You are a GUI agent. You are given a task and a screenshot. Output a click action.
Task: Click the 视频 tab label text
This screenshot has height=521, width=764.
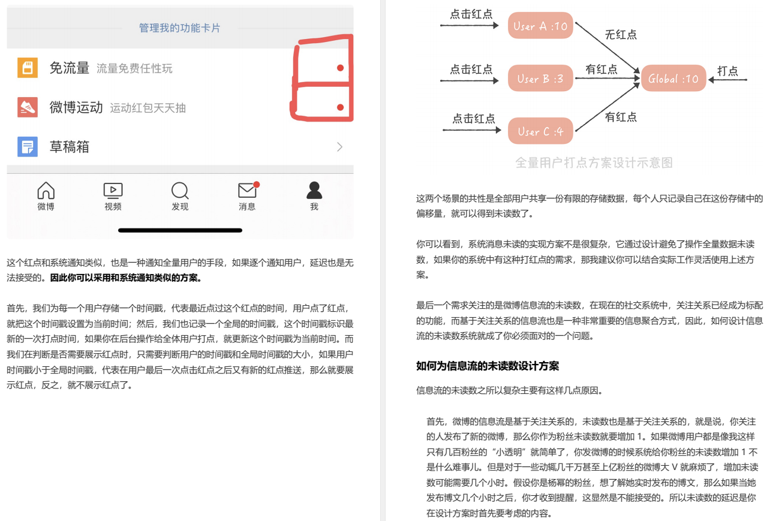point(113,207)
